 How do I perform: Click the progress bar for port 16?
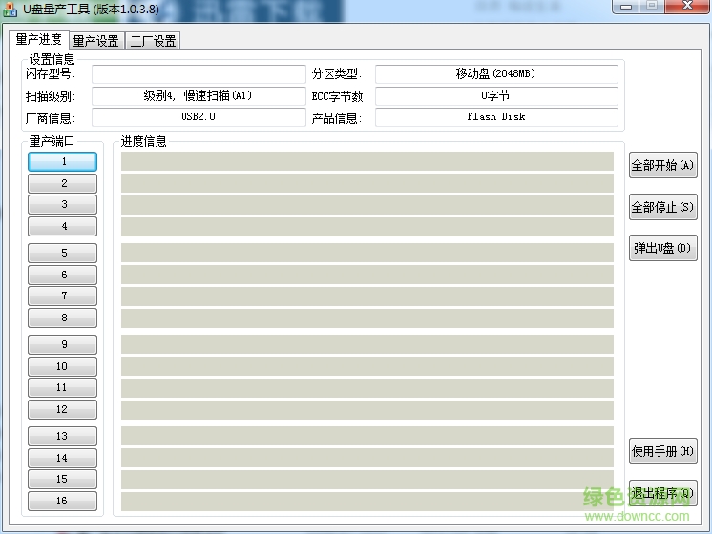(x=367, y=502)
